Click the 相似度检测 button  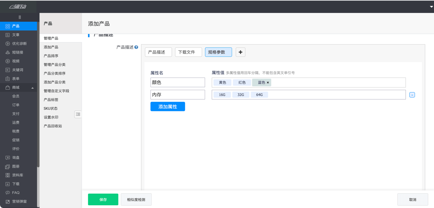point(136,199)
